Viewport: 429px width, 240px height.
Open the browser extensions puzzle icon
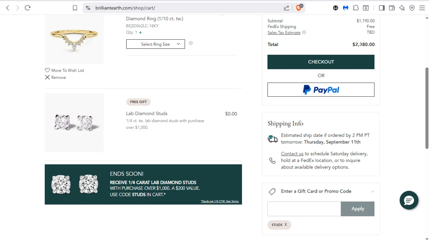coord(356,8)
